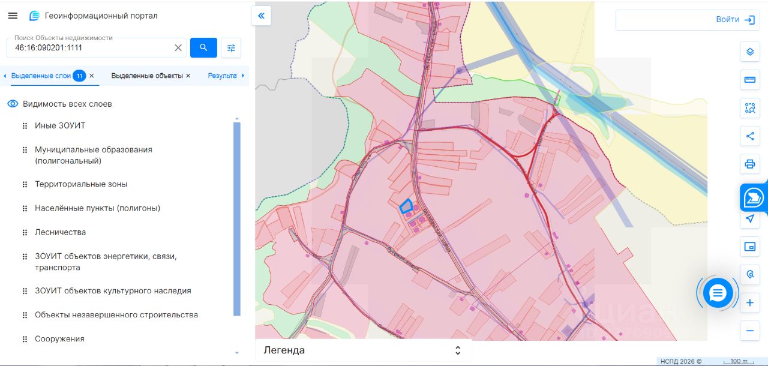
Task: Share the map link
Action: [x=749, y=136]
